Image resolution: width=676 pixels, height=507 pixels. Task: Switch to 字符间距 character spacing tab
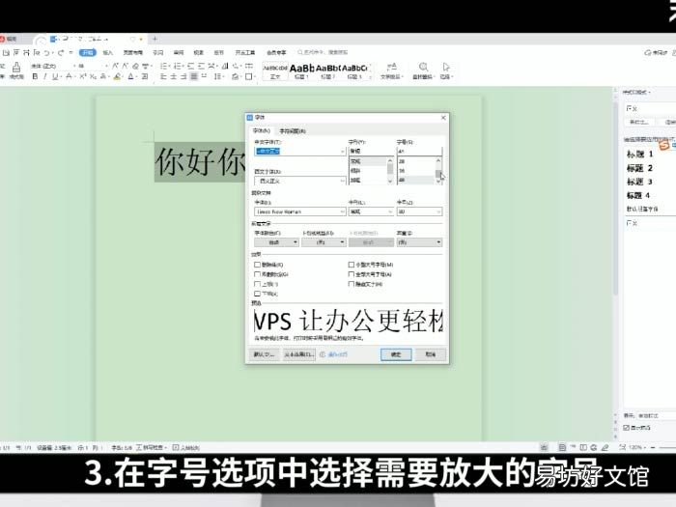click(x=293, y=130)
